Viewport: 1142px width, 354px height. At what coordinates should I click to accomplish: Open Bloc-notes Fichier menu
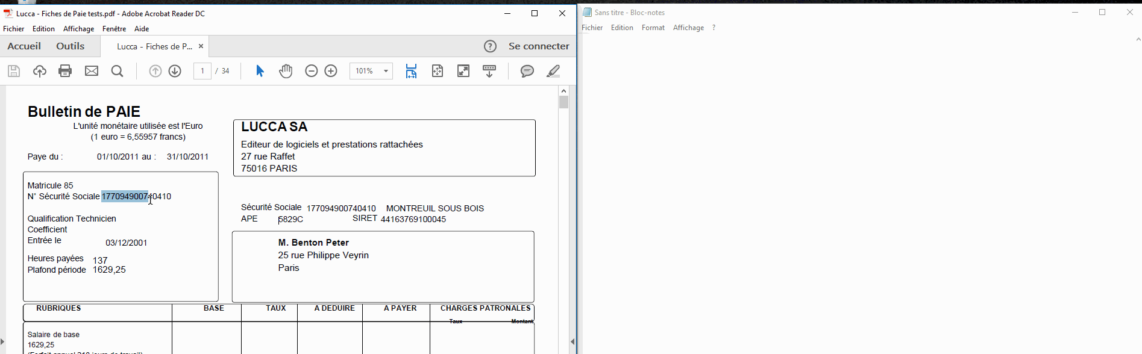tap(592, 28)
